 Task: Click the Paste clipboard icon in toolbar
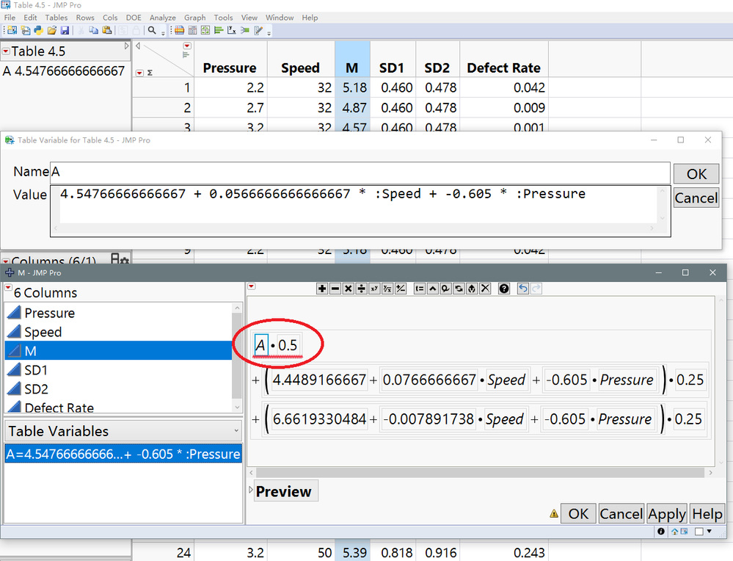pyautogui.click(x=107, y=30)
